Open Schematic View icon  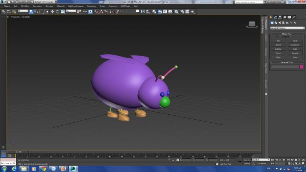[170, 12]
